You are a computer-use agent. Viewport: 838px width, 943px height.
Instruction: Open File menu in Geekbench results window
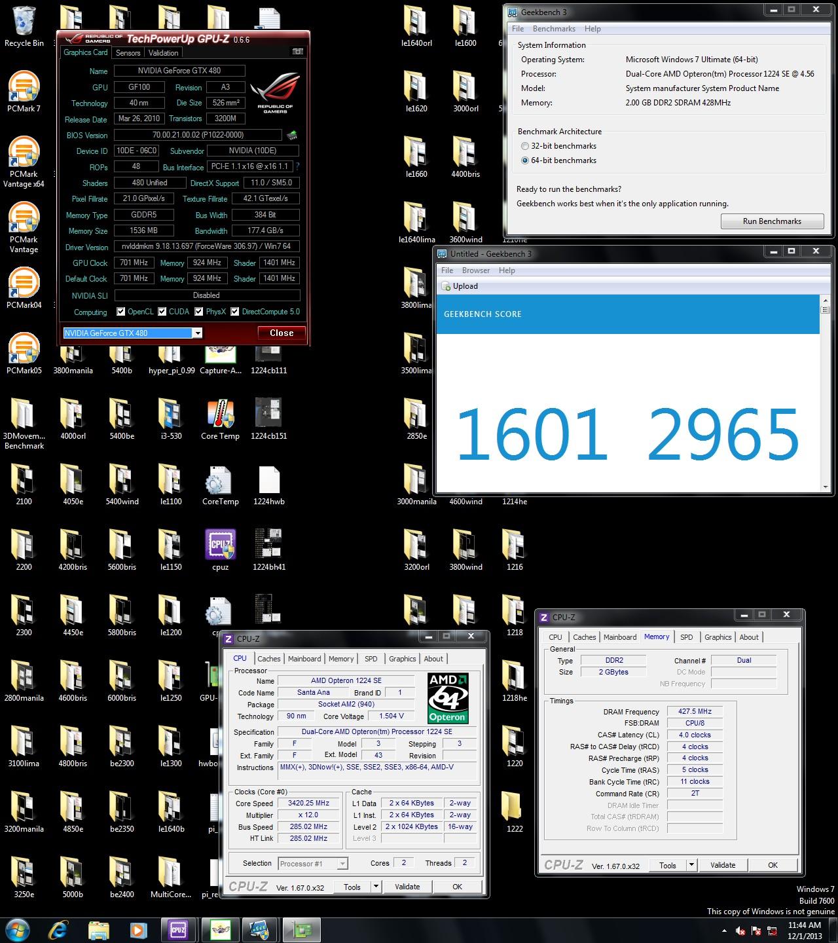pos(447,270)
